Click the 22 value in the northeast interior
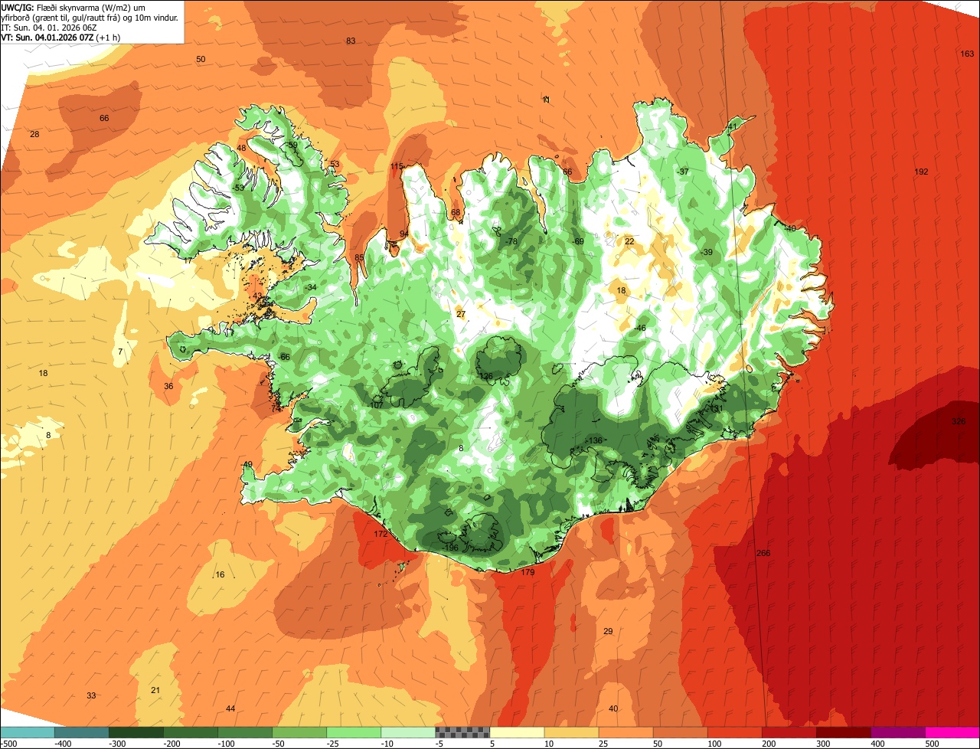This screenshot has height=749, width=980. point(629,241)
